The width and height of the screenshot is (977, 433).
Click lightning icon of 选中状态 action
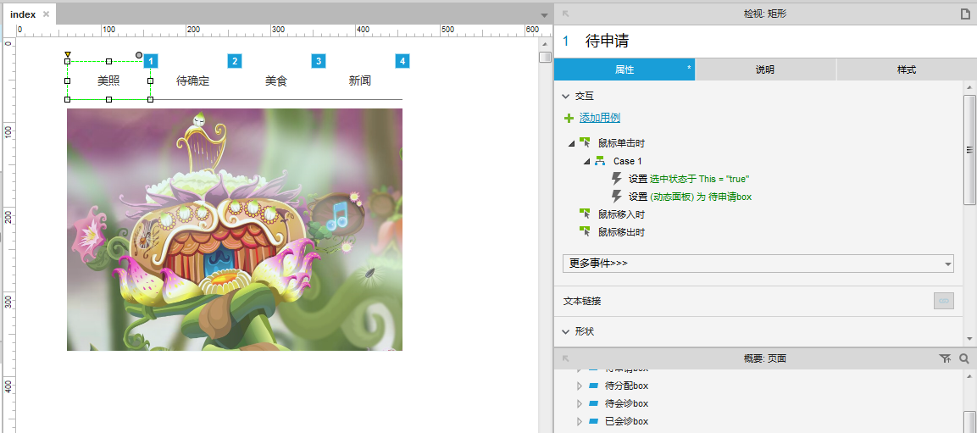pyautogui.click(x=617, y=179)
